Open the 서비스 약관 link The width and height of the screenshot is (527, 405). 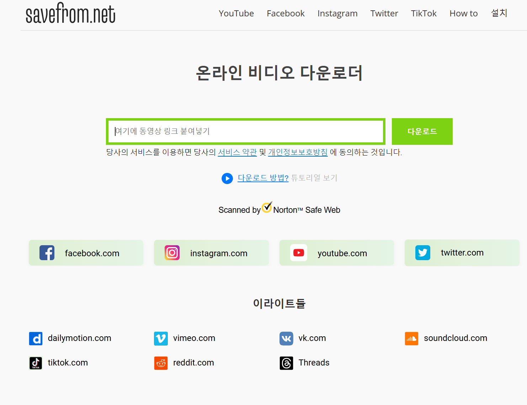click(x=237, y=152)
